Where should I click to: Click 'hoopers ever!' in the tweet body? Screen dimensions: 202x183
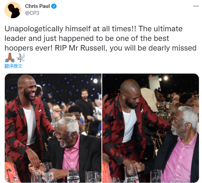[x=29, y=48]
